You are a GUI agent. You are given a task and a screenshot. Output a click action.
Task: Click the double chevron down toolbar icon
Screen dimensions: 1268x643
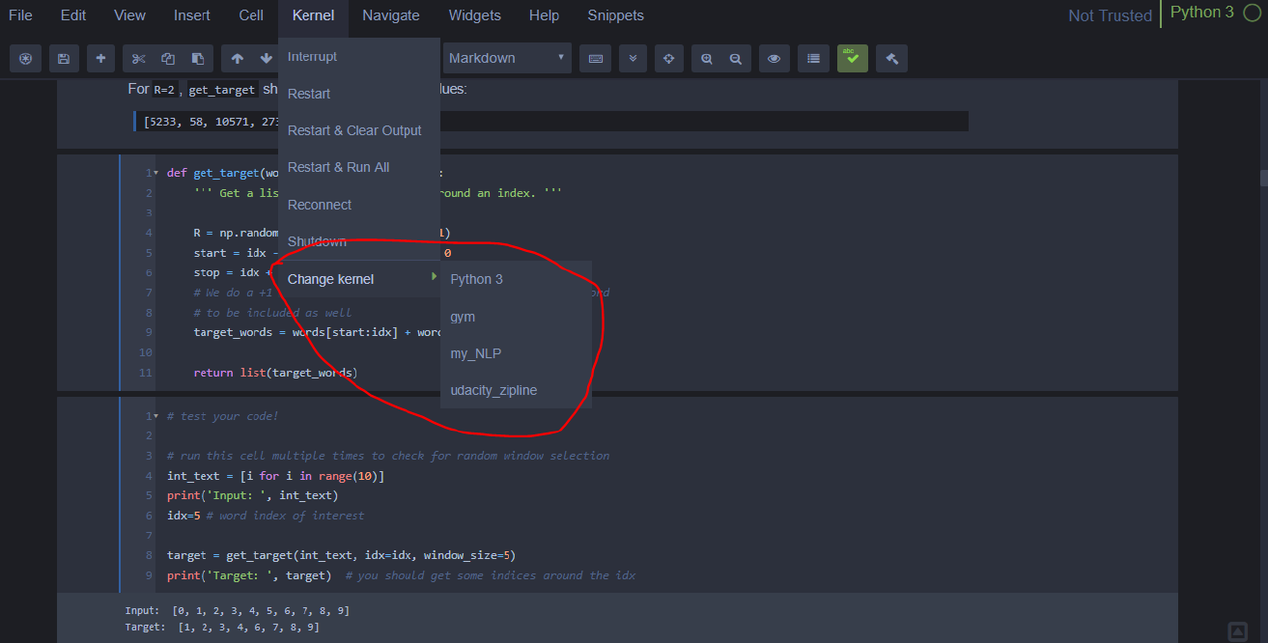pos(633,58)
